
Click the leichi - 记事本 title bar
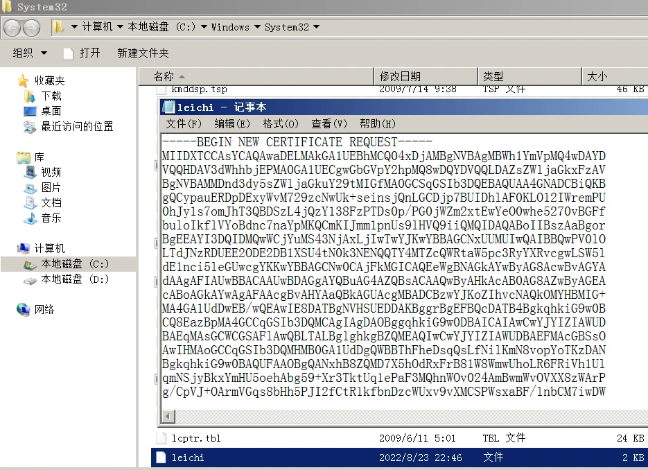click(x=404, y=107)
